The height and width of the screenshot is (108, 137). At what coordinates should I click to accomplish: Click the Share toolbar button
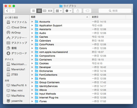(78, 11)
